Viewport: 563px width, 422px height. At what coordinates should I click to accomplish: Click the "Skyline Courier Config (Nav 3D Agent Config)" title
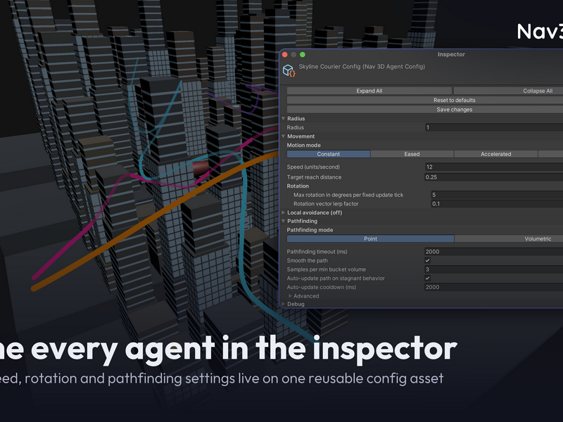[x=362, y=66]
